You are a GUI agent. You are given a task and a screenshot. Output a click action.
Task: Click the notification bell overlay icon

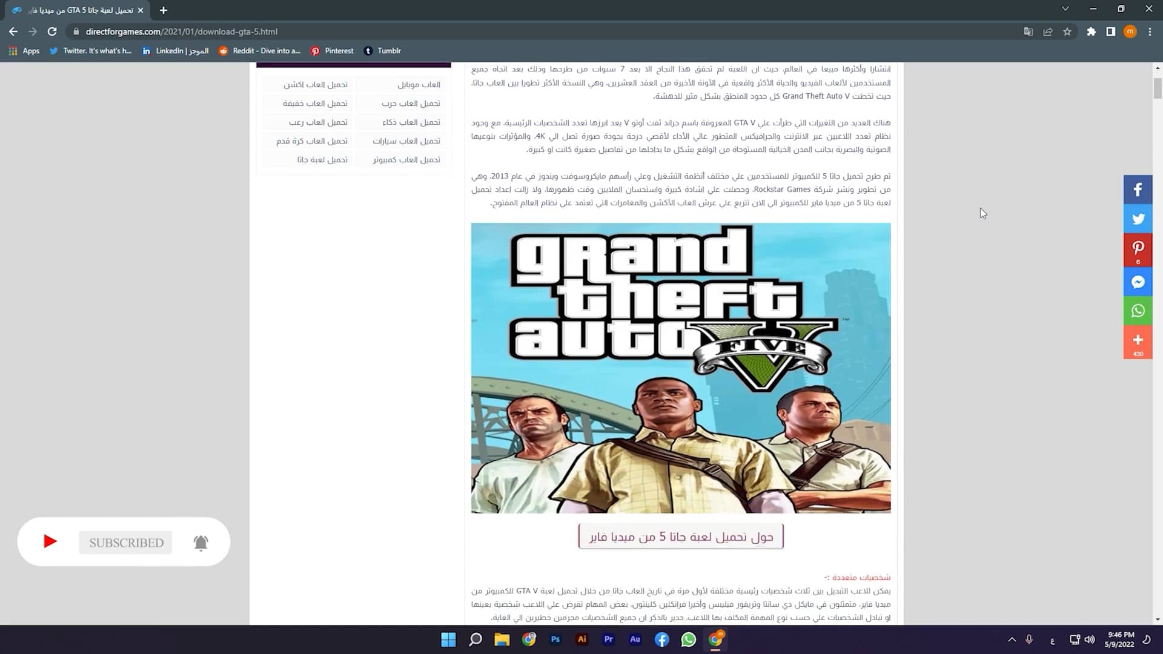pos(201,543)
